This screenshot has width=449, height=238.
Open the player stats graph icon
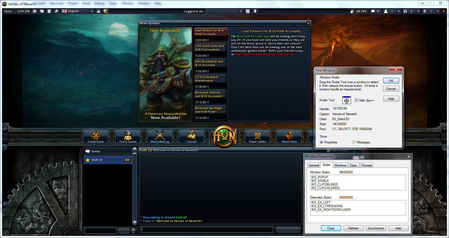tap(248, 11)
